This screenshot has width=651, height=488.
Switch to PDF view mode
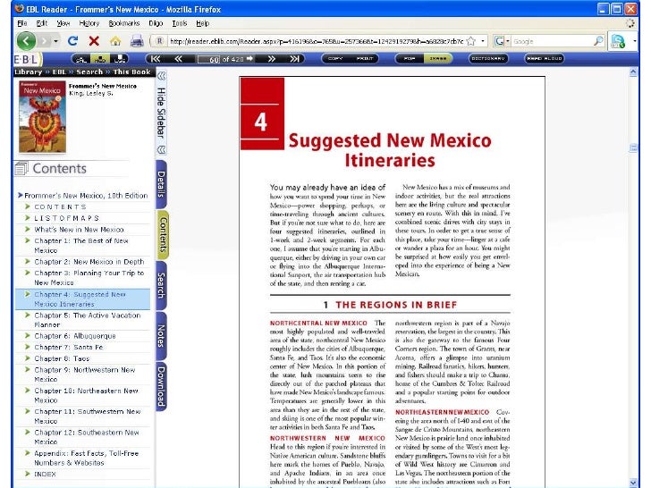(x=410, y=58)
